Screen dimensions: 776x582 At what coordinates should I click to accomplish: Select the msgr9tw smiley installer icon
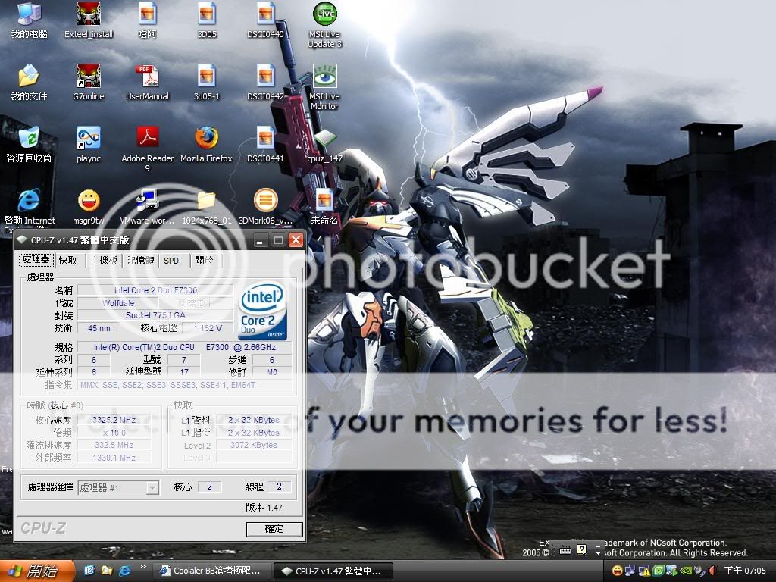[x=89, y=207]
